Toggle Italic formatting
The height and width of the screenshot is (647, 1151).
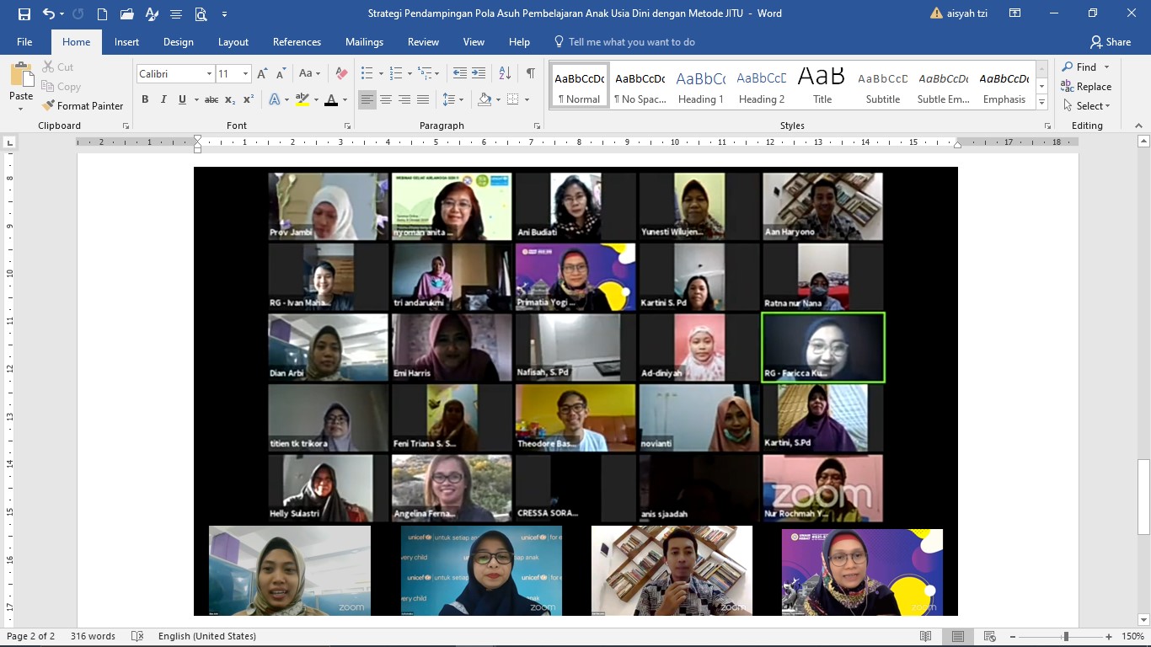(163, 99)
